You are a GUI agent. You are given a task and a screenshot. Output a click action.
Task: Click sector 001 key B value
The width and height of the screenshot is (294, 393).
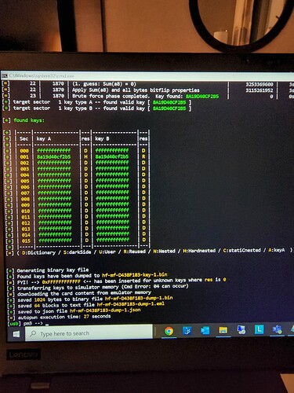[x=112, y=156]
